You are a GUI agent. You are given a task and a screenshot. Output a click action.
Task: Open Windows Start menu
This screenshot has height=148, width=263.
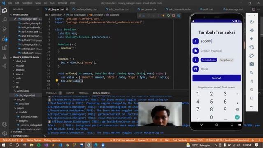coord(3,145)
